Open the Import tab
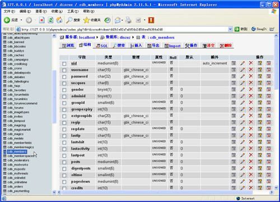This screenshot has width=280, height=202. [x=172, y=45]
